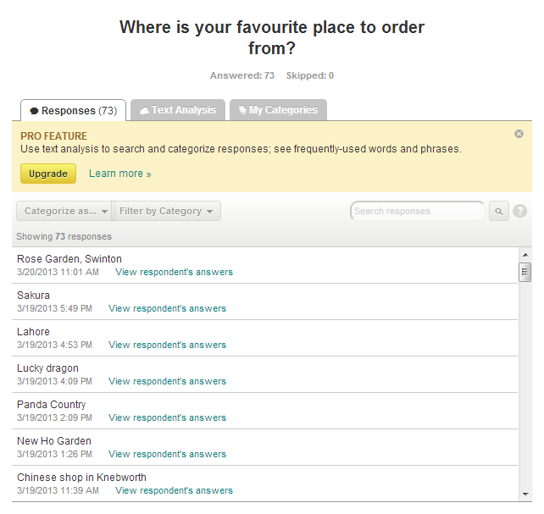View respondent's answers for Sakura

pyautogui.click(x=167, y=308)
